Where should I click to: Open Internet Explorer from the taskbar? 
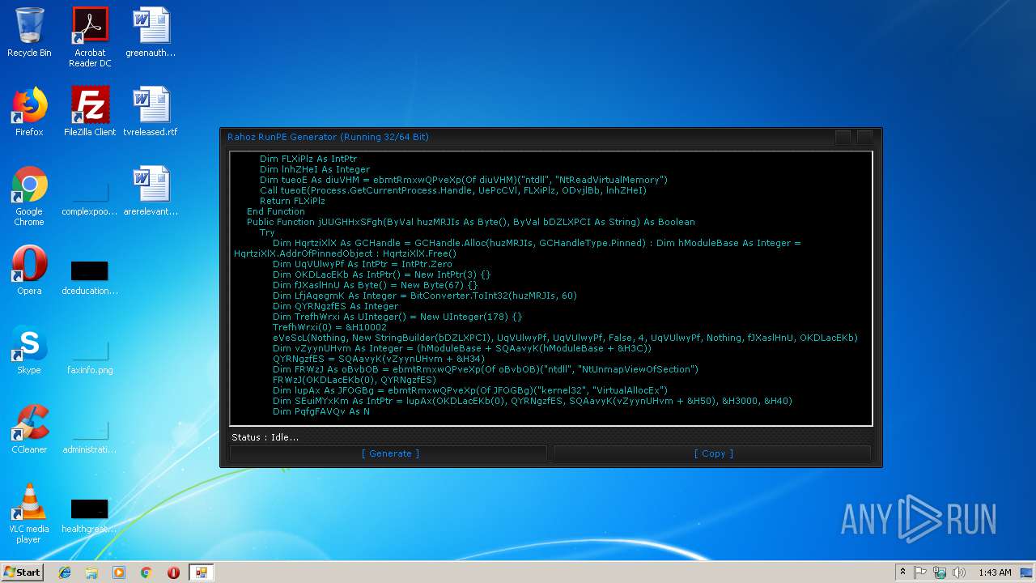point(65,572)
